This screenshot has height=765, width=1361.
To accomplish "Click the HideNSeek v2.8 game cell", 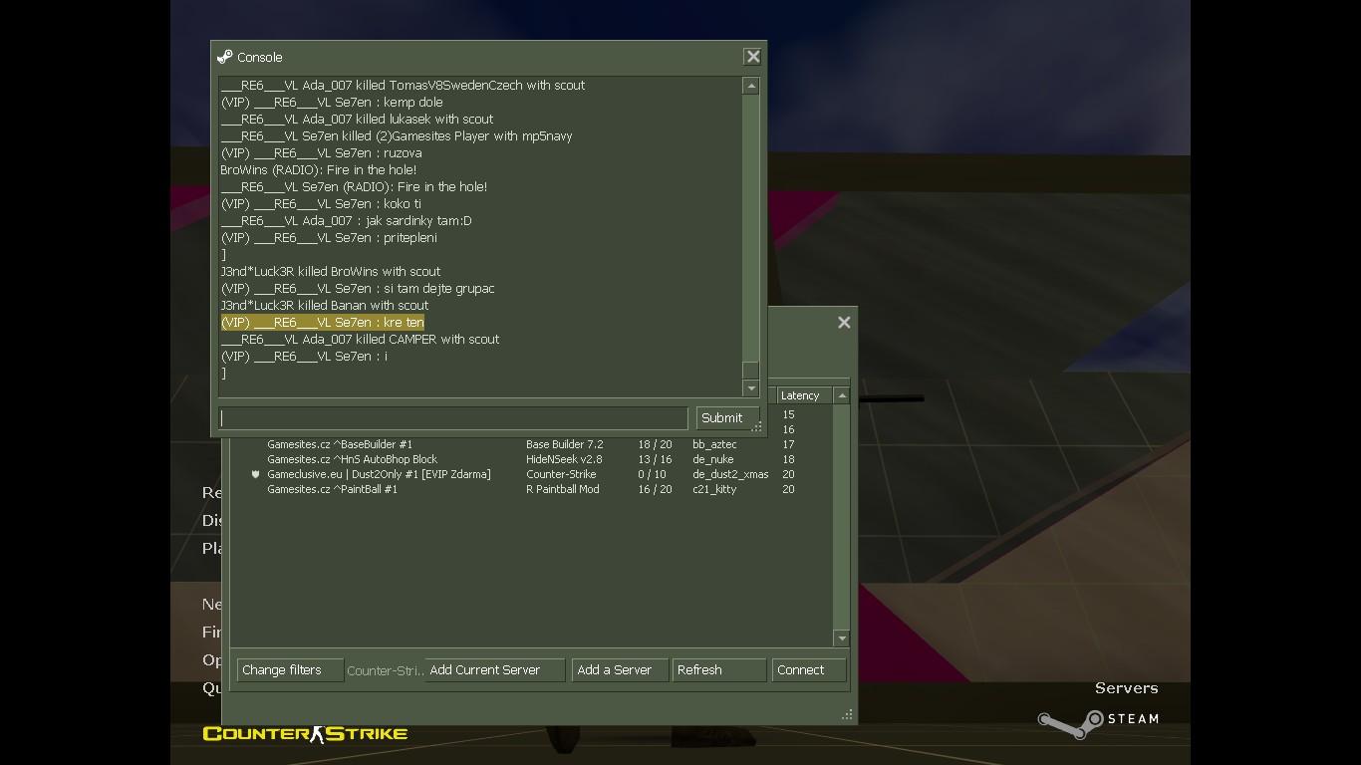I will [564, 459].
